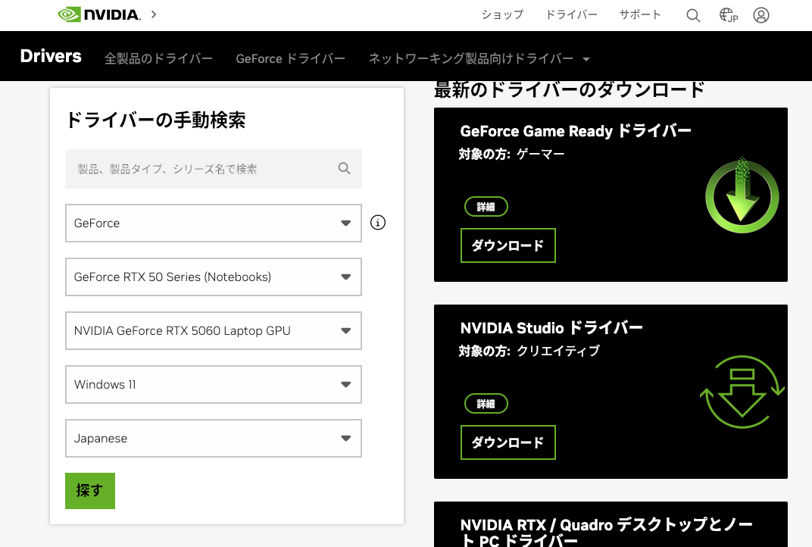Click the ドライバーの手動検索 heading
Image resolution: width=812 pixels, height=547 pixels.
click(155, 120)
